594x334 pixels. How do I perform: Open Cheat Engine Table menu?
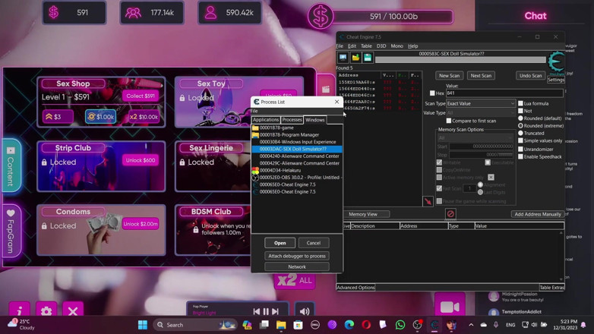pos(366,46)
